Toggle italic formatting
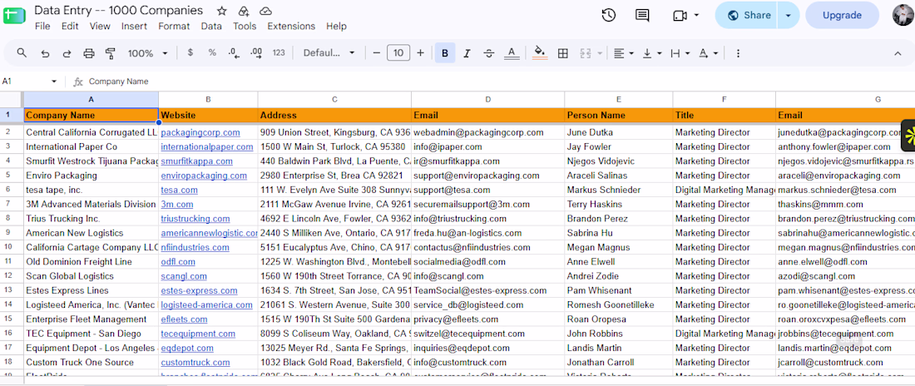 (467, 53)
